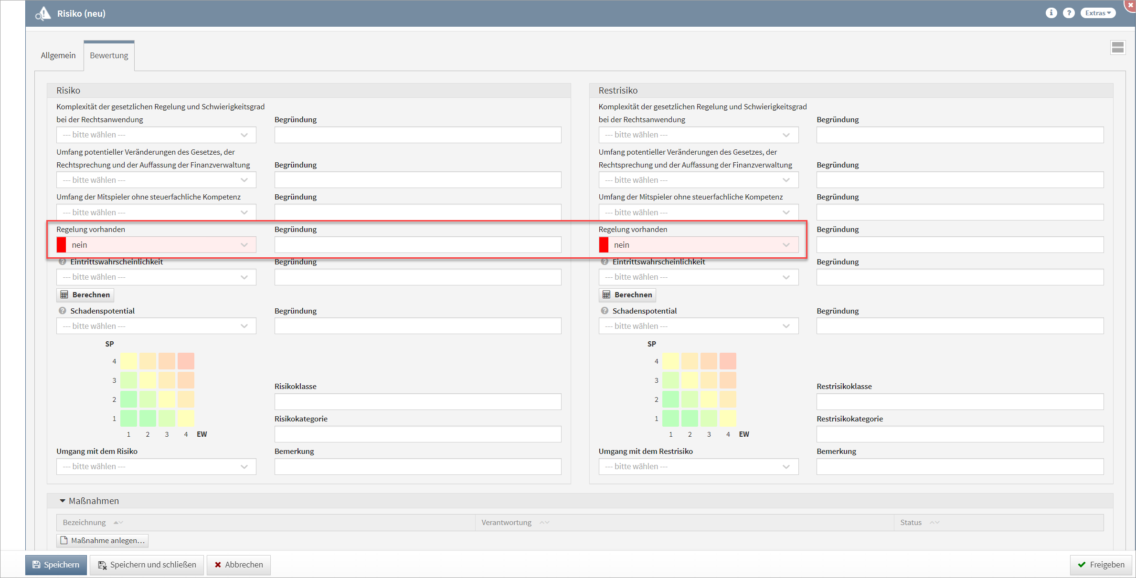This screenshot has width=1136, height=578.
Task: Sort the table by the Bezeichnung column
Action: pyautogui.click(x=85, y=522)
